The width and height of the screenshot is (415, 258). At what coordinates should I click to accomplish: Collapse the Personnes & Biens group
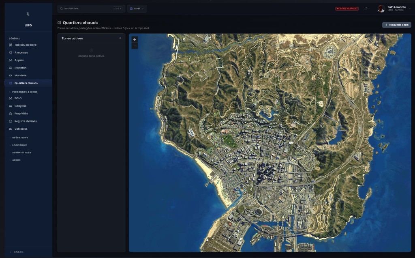click(23, 92)
